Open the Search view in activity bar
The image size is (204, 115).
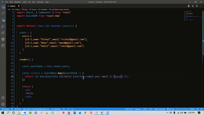pyautogui.click(x=3, y=13)
